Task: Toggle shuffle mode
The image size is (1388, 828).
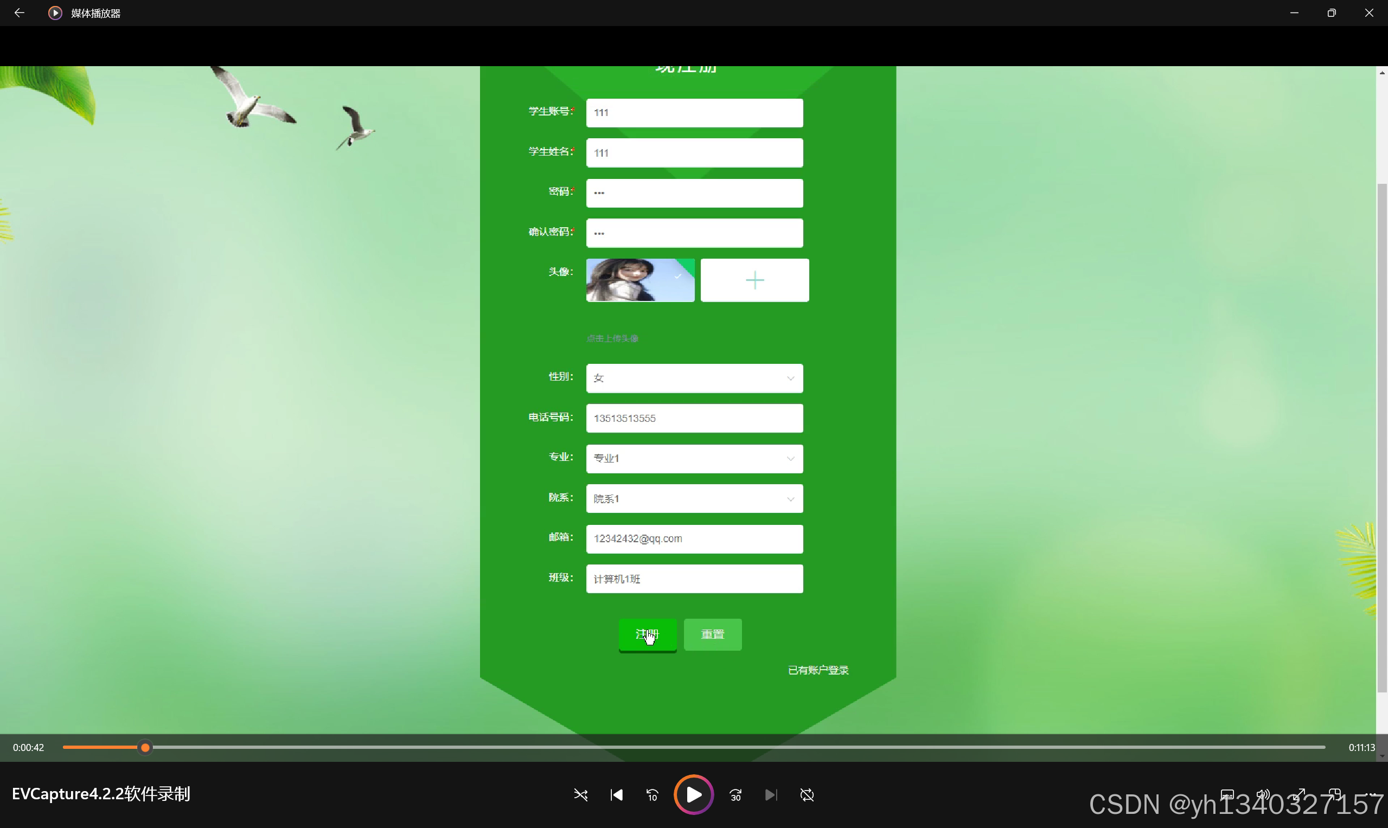Action: [x=580, y=794]
